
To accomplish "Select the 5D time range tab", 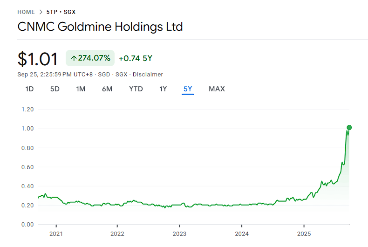I will click(55, 89).
